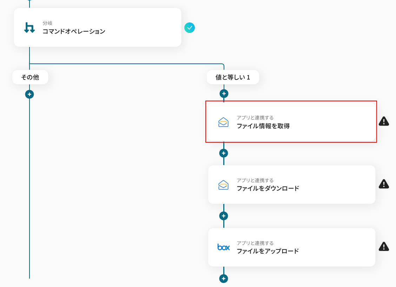Viewport: 396px width, 287px height.
Task: Click the Box logo on ファイルをアップロード step
Action: [223, 247]
